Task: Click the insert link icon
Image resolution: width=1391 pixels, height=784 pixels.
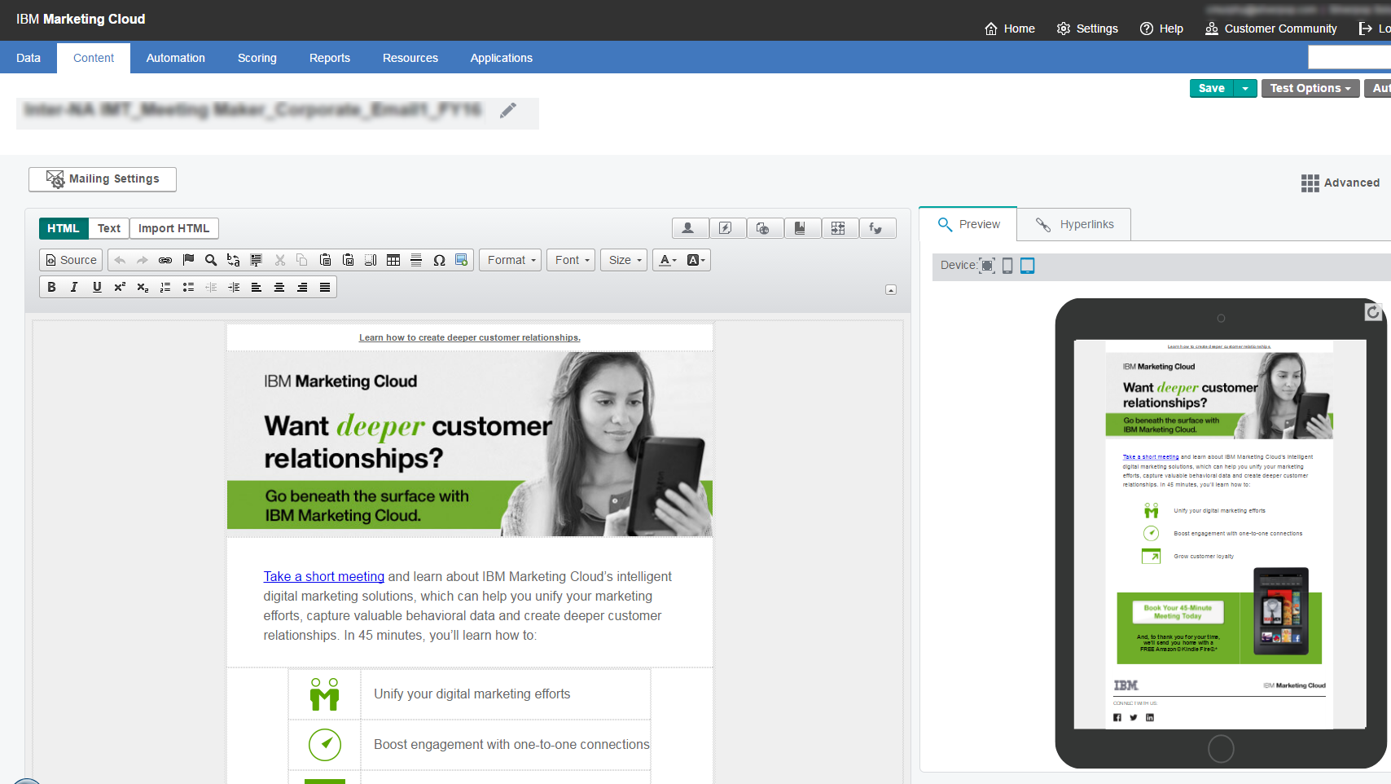Action: [165, 259]
